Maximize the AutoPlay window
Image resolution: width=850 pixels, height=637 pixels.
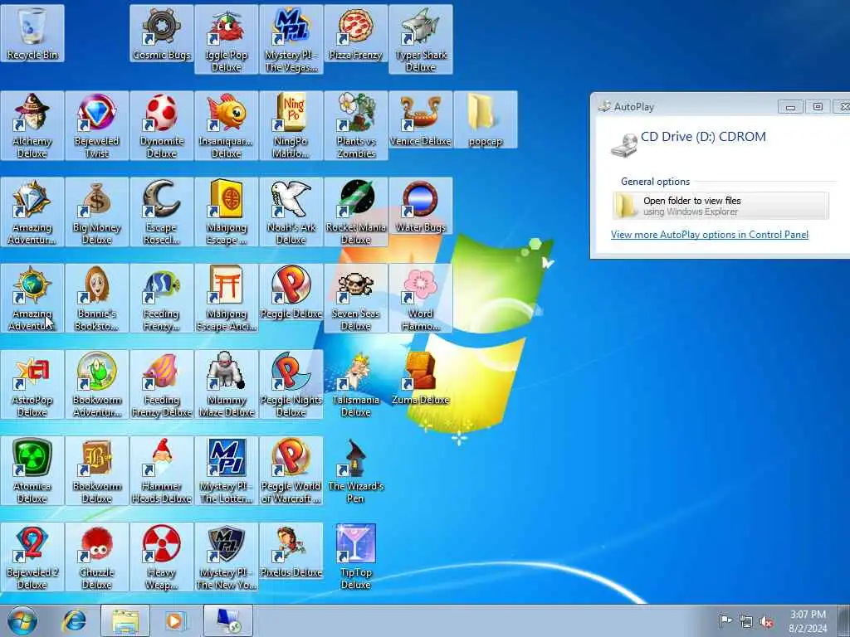point(818,107)
